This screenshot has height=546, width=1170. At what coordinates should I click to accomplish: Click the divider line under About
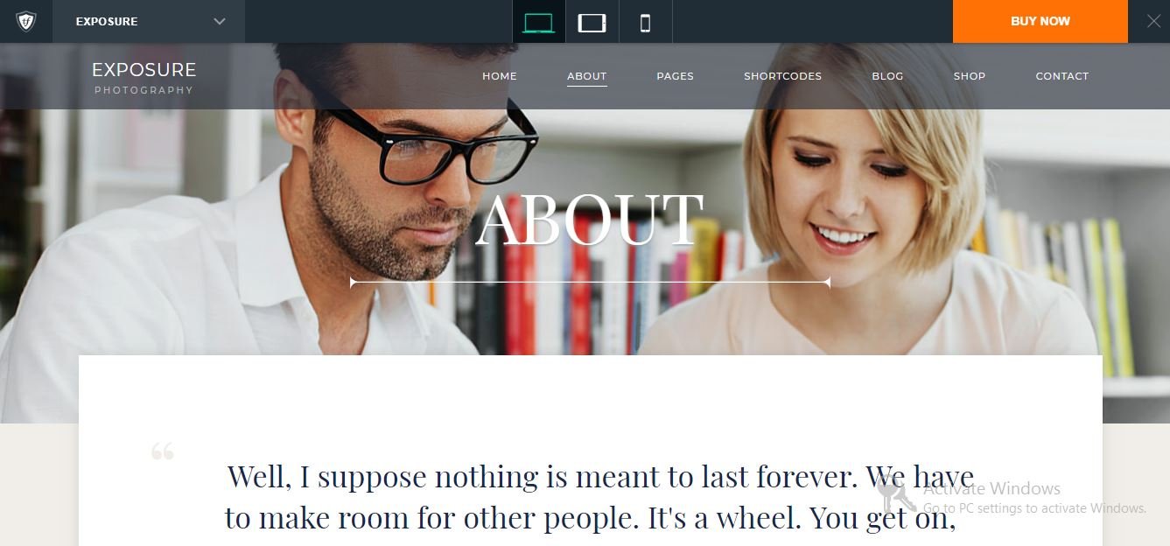click(590, 283)
